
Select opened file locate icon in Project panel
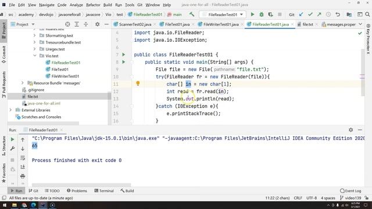67,24
